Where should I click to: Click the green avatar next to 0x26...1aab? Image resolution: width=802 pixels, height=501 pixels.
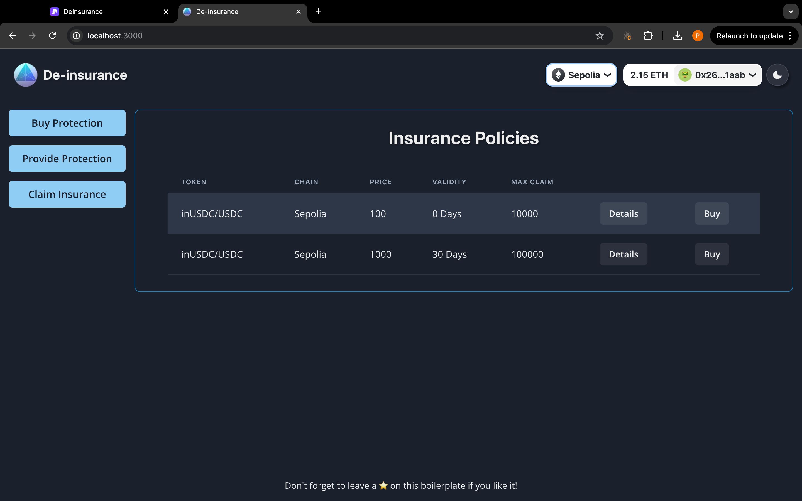(685, 75)
